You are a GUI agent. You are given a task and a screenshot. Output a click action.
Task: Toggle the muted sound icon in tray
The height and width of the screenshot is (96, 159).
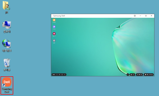click(148, 75)
